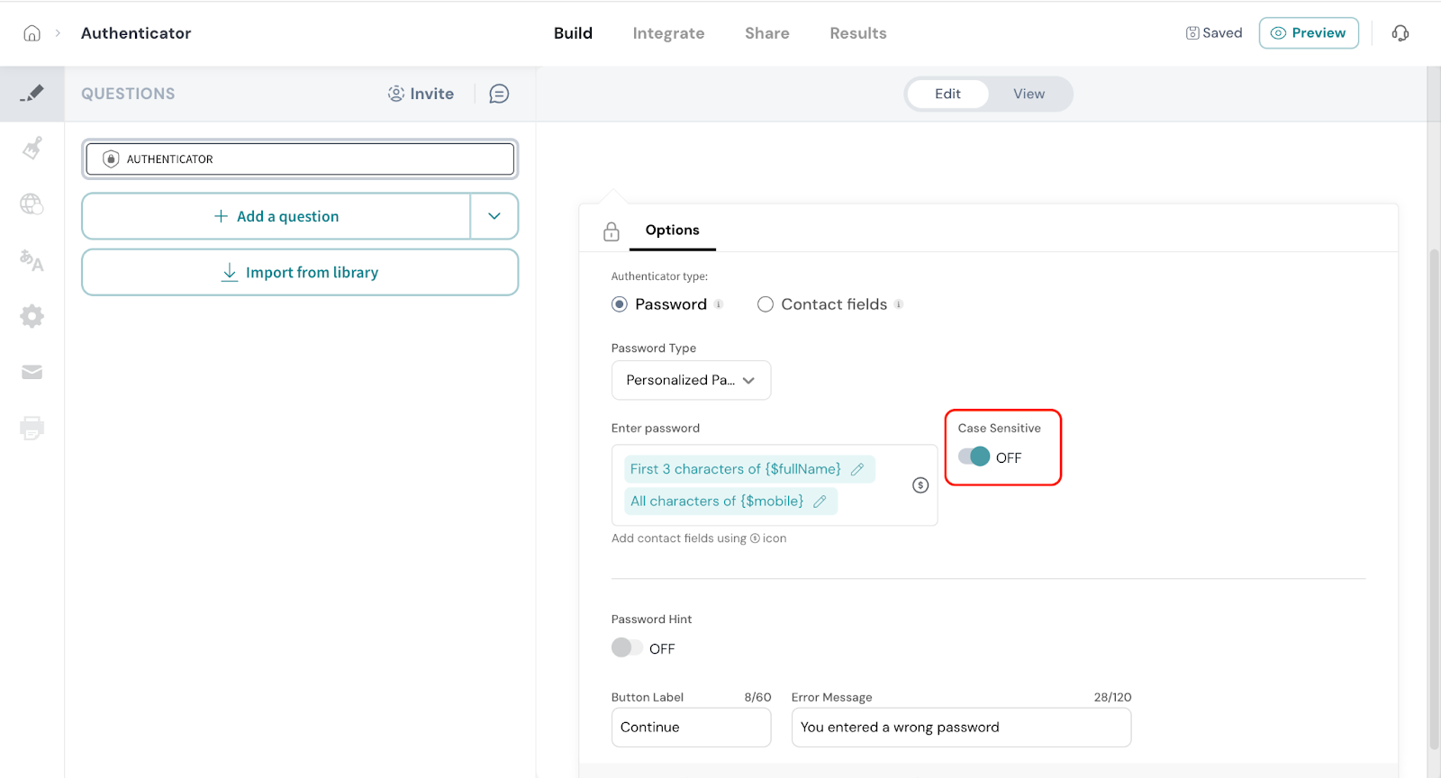1441x778 pixels.
Task: Switch to the View mode tab
Action: [x=1029, y=94]
